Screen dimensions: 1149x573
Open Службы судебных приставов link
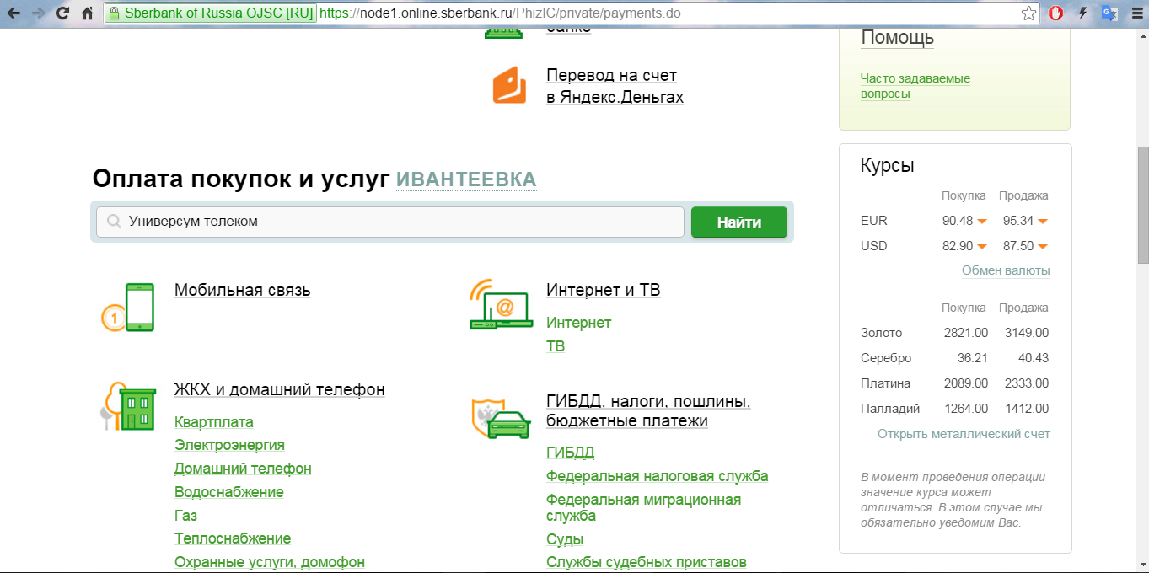coord(647,562)
